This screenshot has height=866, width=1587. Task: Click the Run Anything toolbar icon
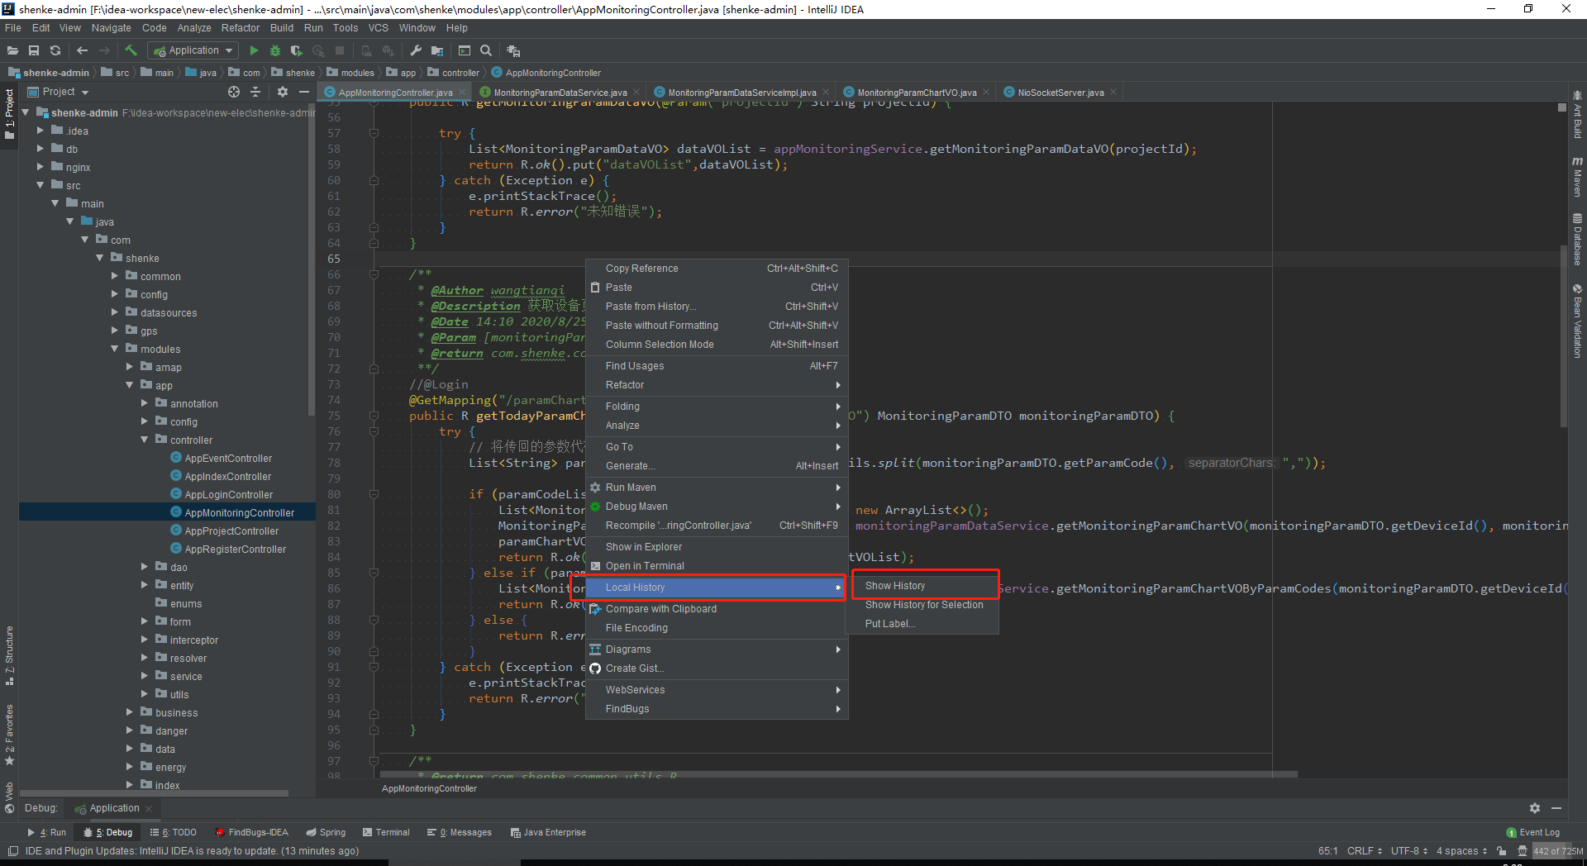(x=465, y=50)
